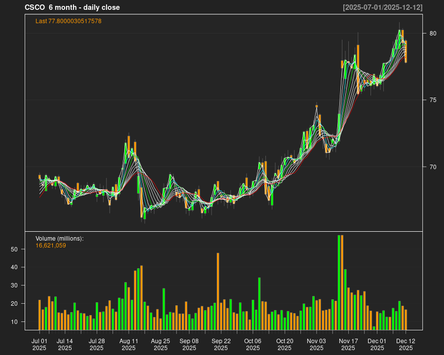Image resolution: width=444 pixels, height=355 pixels.
Task: Select the Last 77.80 price label
Action: [69, 21]
